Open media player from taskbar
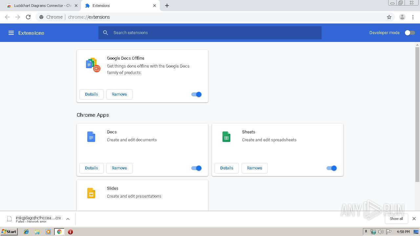This screenshot has height=236, width=420. coord(48,232)
